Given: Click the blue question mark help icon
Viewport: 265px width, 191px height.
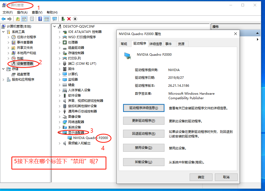Looking at the screenshot, I should tap(40, 19).
